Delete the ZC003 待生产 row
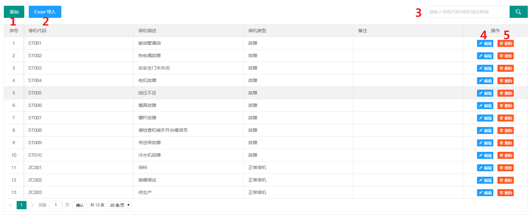531x215 pixels. (505, 193)
